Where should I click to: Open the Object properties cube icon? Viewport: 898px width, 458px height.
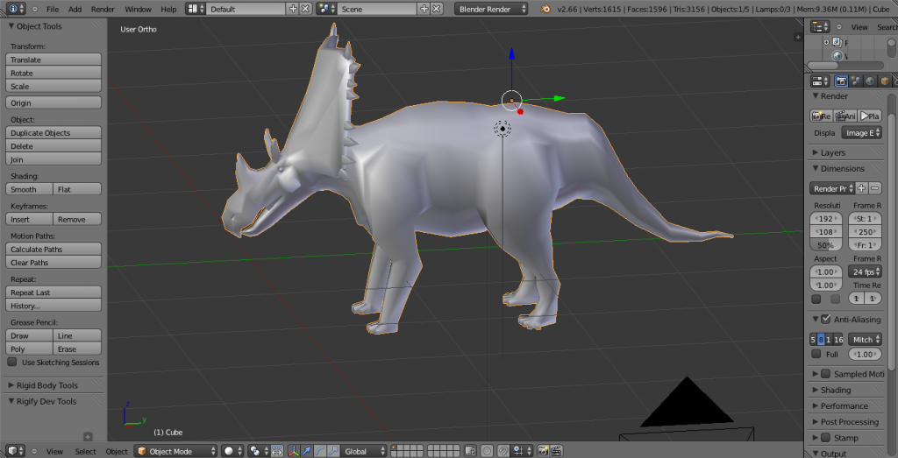(884, 81)
